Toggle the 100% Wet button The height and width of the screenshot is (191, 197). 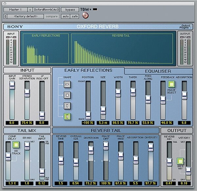coord(180,161)
